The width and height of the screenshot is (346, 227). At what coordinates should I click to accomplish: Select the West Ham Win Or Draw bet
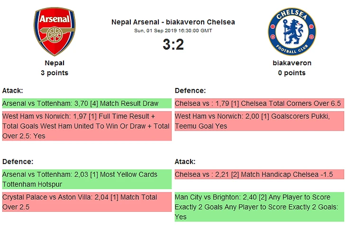pyautogui.click(x=86, y=126)
